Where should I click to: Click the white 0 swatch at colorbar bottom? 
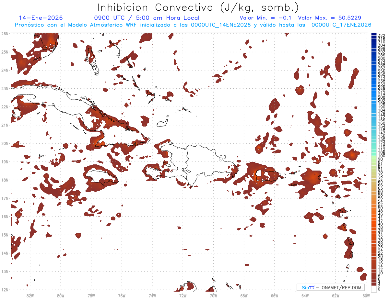[x=374, y=288]
